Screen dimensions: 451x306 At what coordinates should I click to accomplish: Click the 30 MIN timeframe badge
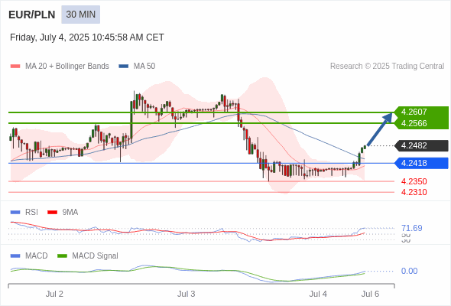[80, 15]
